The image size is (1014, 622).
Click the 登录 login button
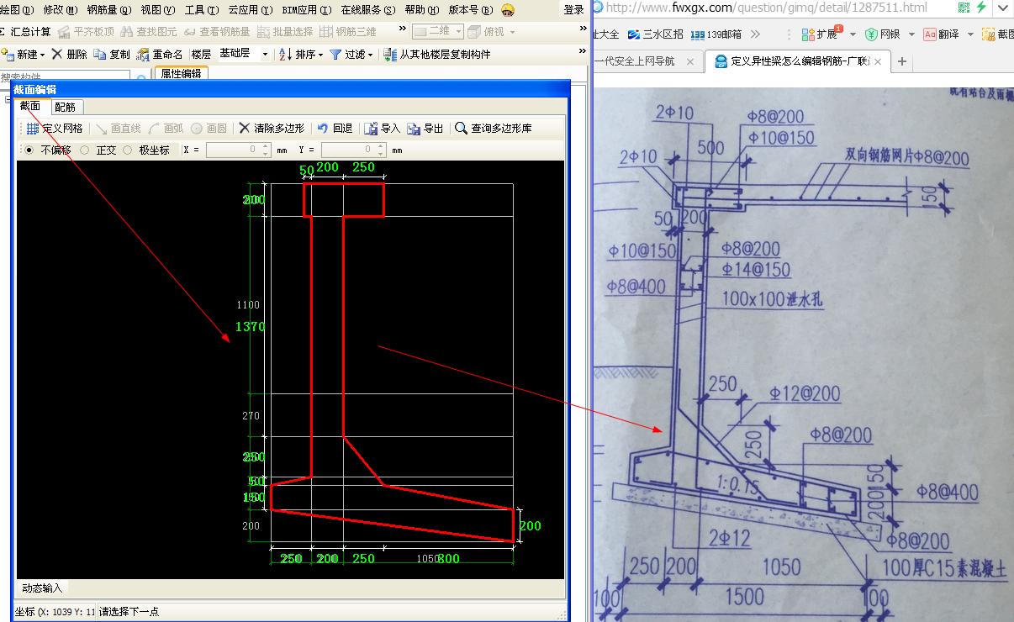(573, 10)
